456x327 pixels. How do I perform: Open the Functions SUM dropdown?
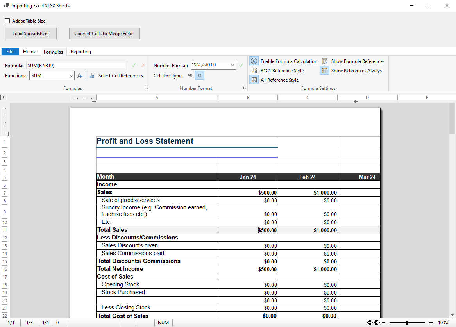pos(71,75)
